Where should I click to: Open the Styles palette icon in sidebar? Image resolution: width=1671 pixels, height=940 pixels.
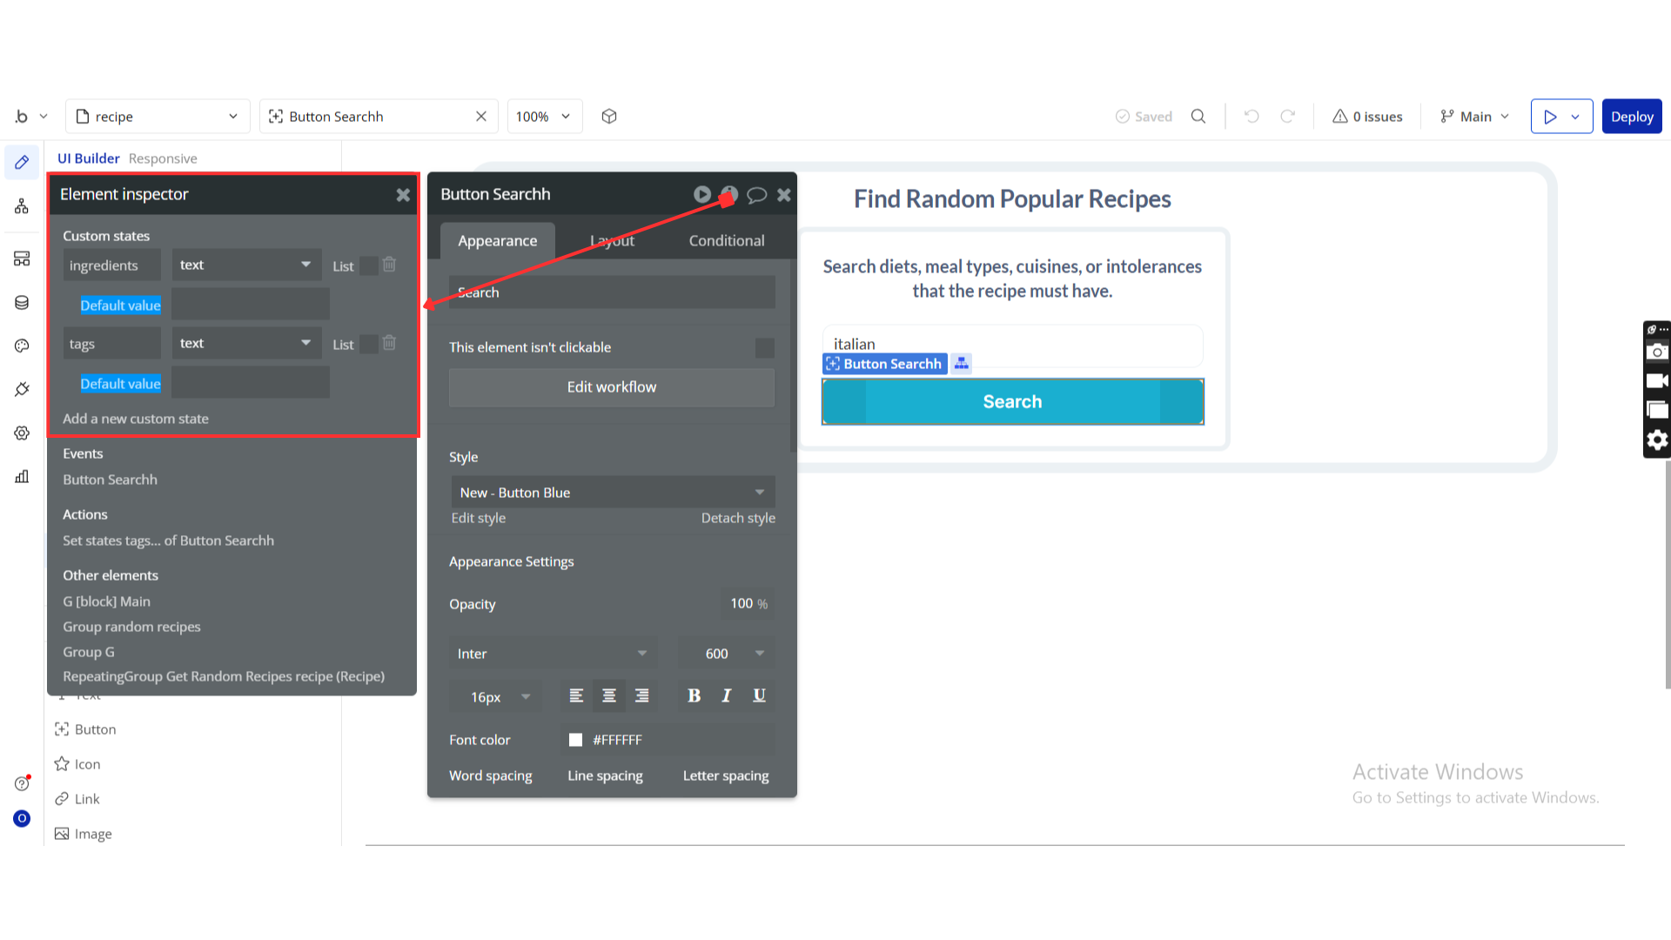22,346
